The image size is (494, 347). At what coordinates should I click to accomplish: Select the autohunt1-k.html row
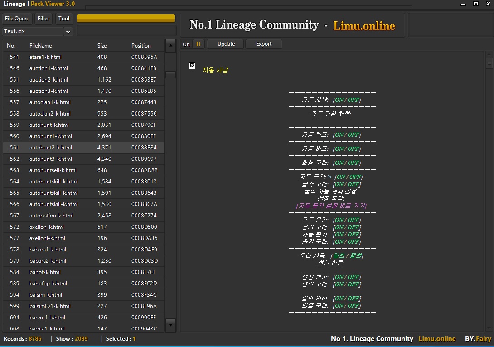83,136
